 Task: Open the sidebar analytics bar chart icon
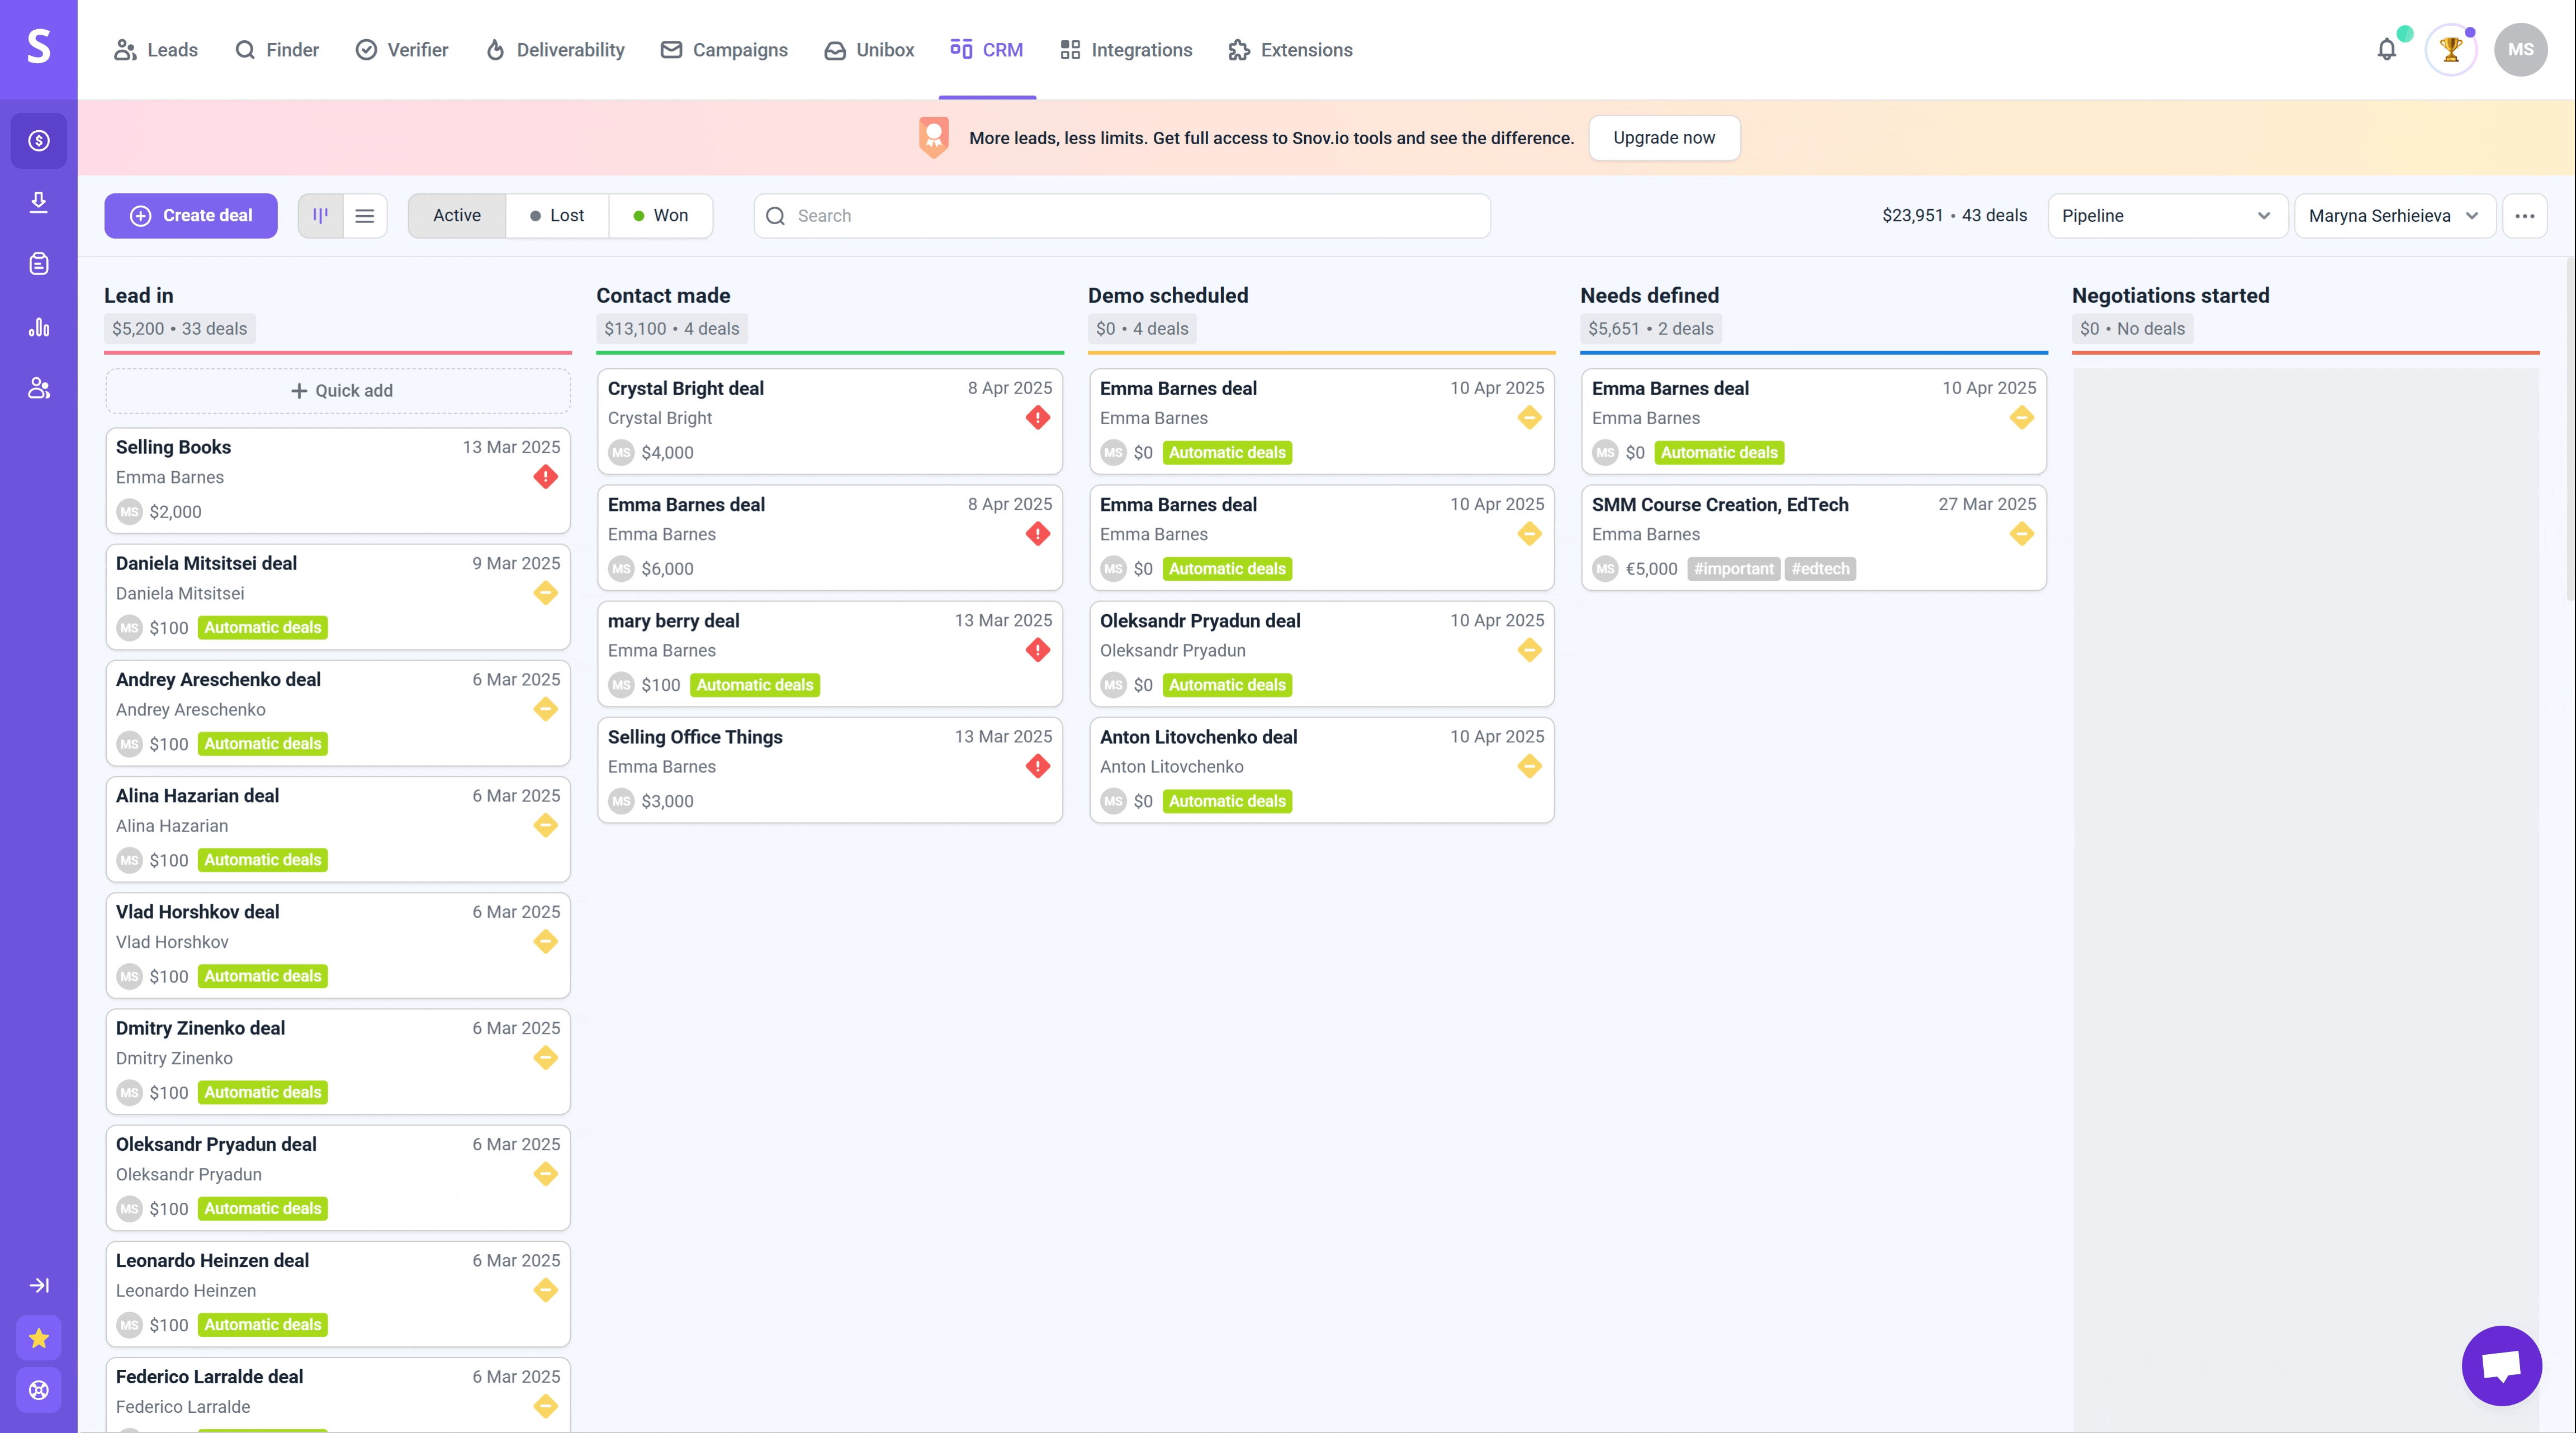39,327
